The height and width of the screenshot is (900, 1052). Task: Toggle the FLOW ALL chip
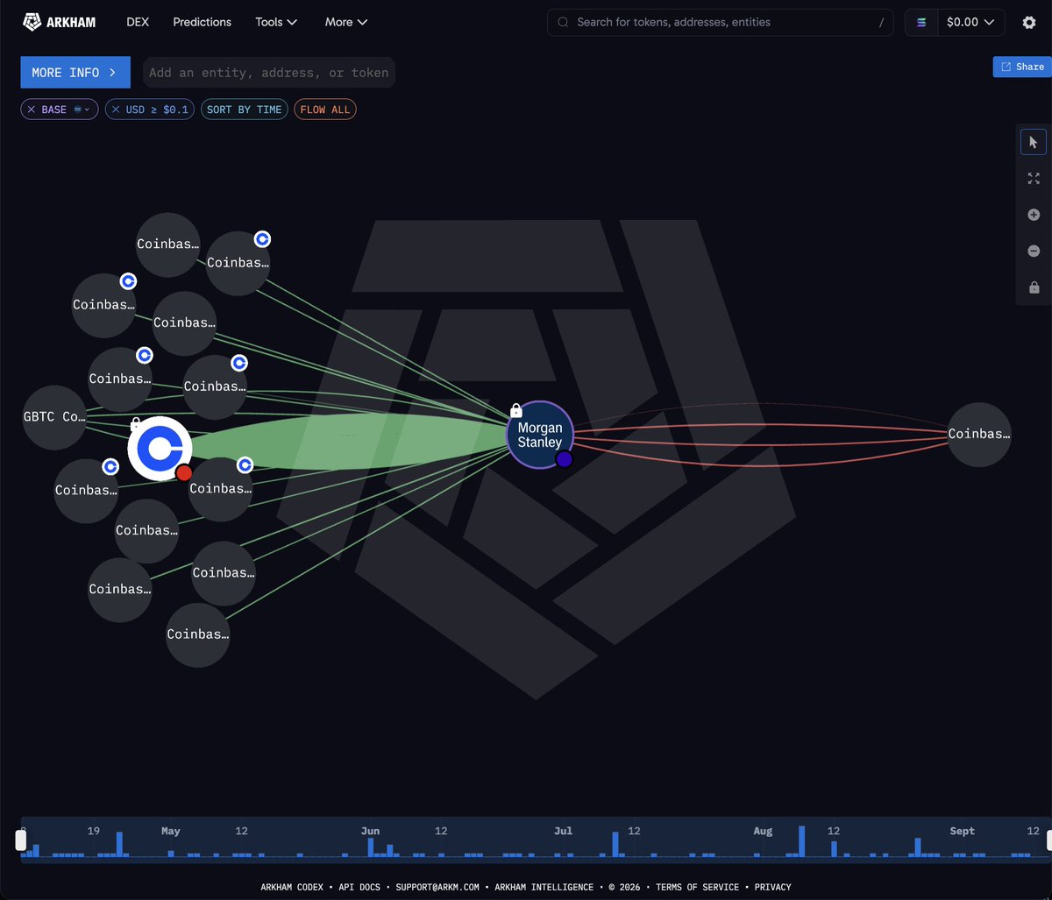(x=325, y=110)
